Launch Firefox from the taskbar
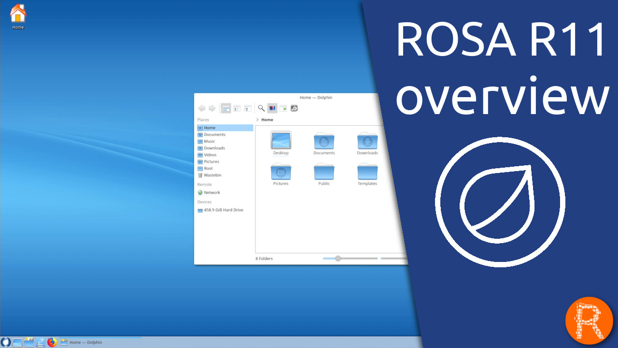 pos(52,342)
